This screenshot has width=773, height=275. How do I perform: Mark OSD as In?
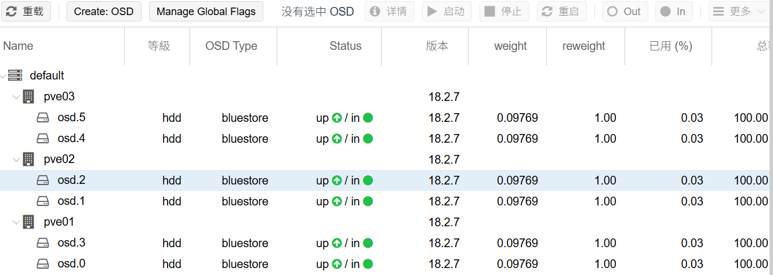[x=674, y=12]
